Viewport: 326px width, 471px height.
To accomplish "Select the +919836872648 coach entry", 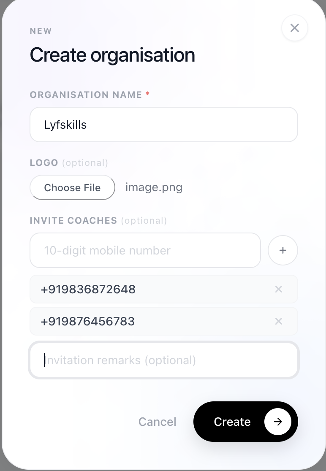I will click(x=164, y=289).
